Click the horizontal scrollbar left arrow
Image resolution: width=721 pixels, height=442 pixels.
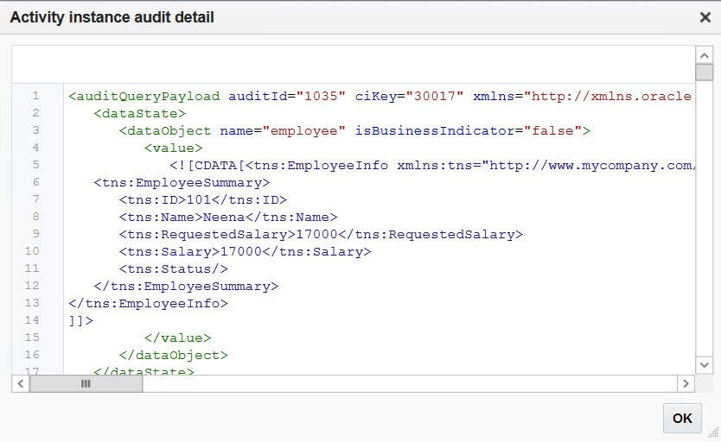point(20,383)
